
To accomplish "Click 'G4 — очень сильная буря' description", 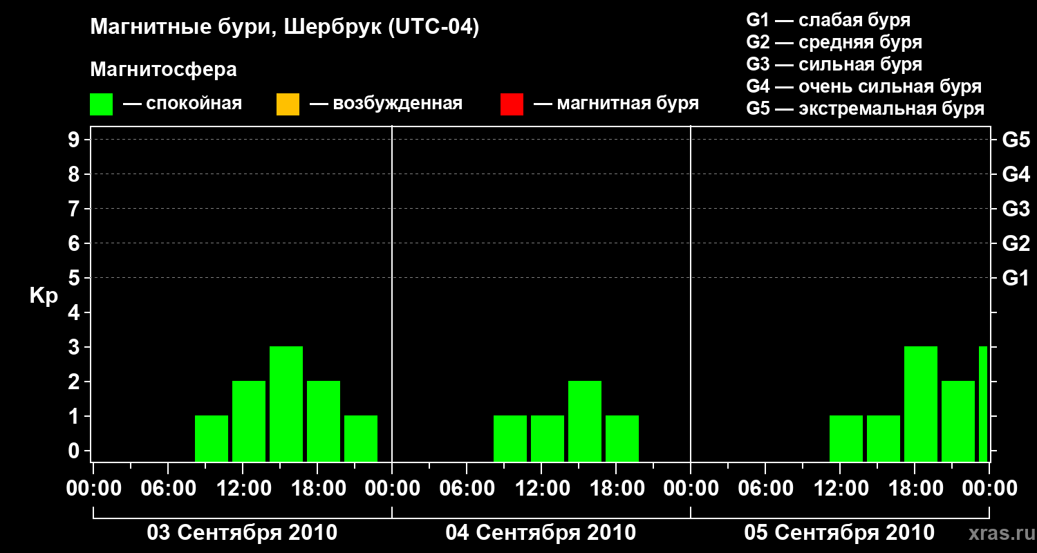I will tap(864, 86).
